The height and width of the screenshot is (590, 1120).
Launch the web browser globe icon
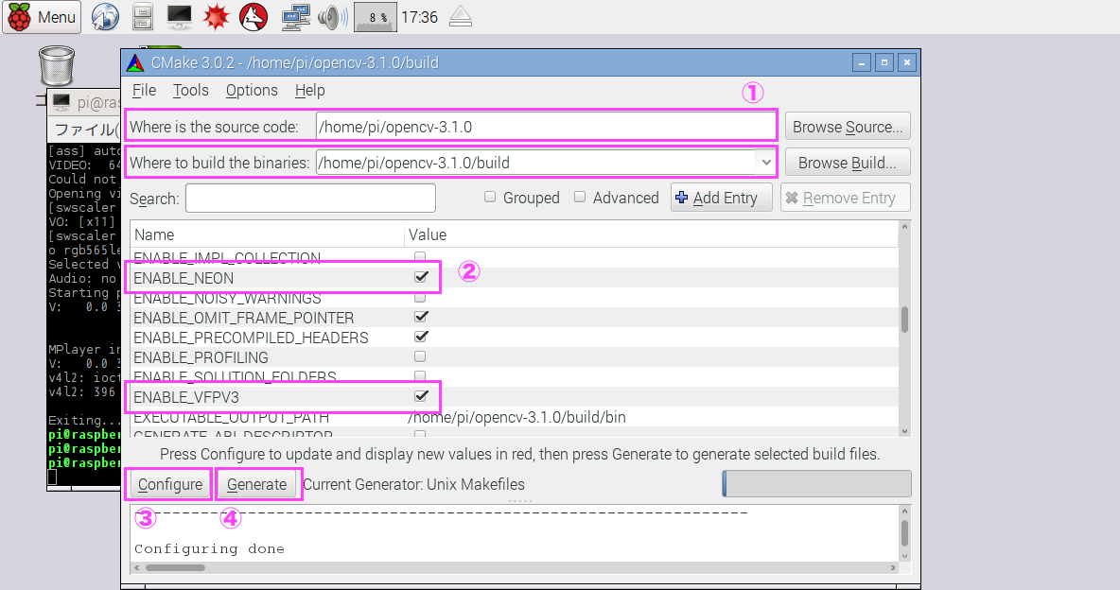click(105, 17)
